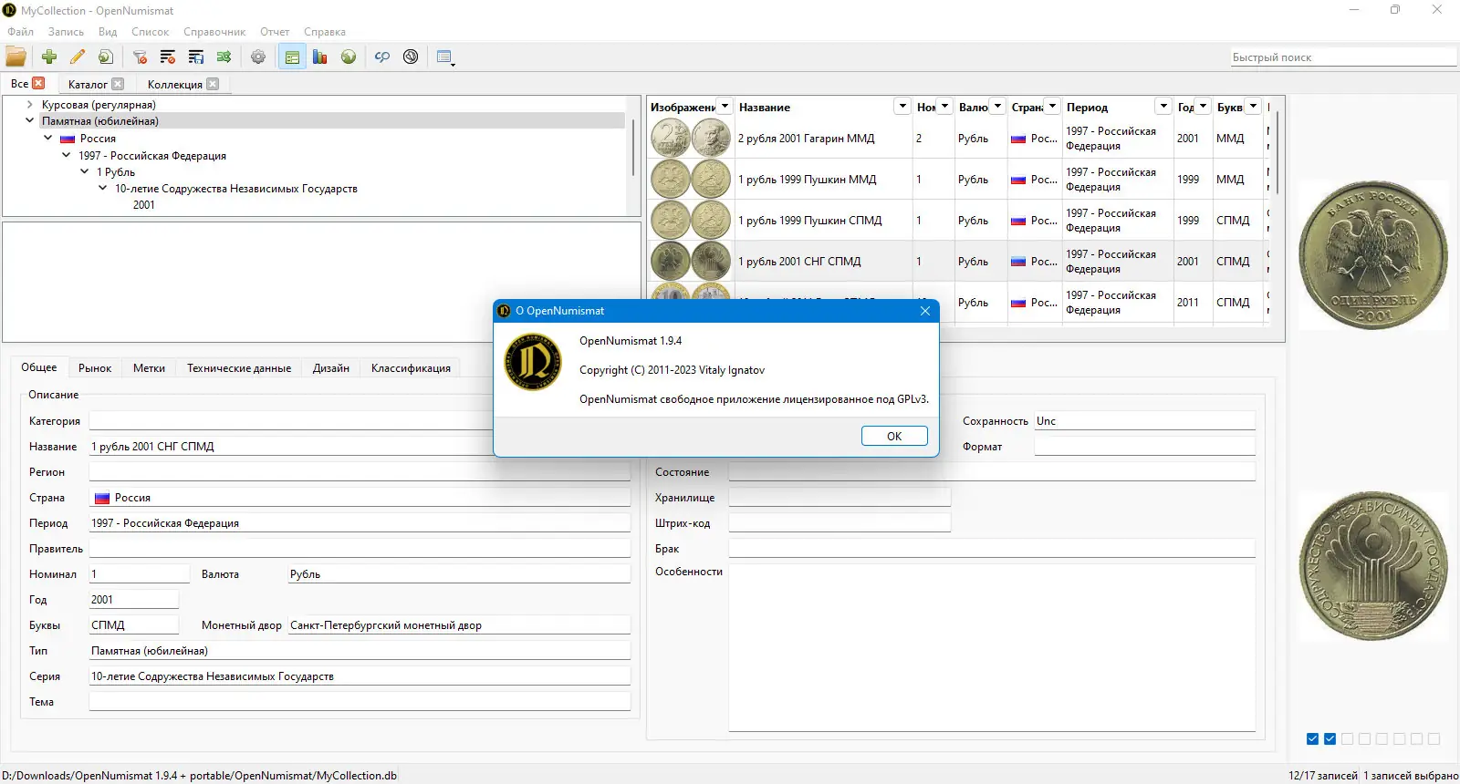This screenshot has height=784, width=1460.
Task: Uncheck the first checked image checkbox
Action: tap(1312, 739)
